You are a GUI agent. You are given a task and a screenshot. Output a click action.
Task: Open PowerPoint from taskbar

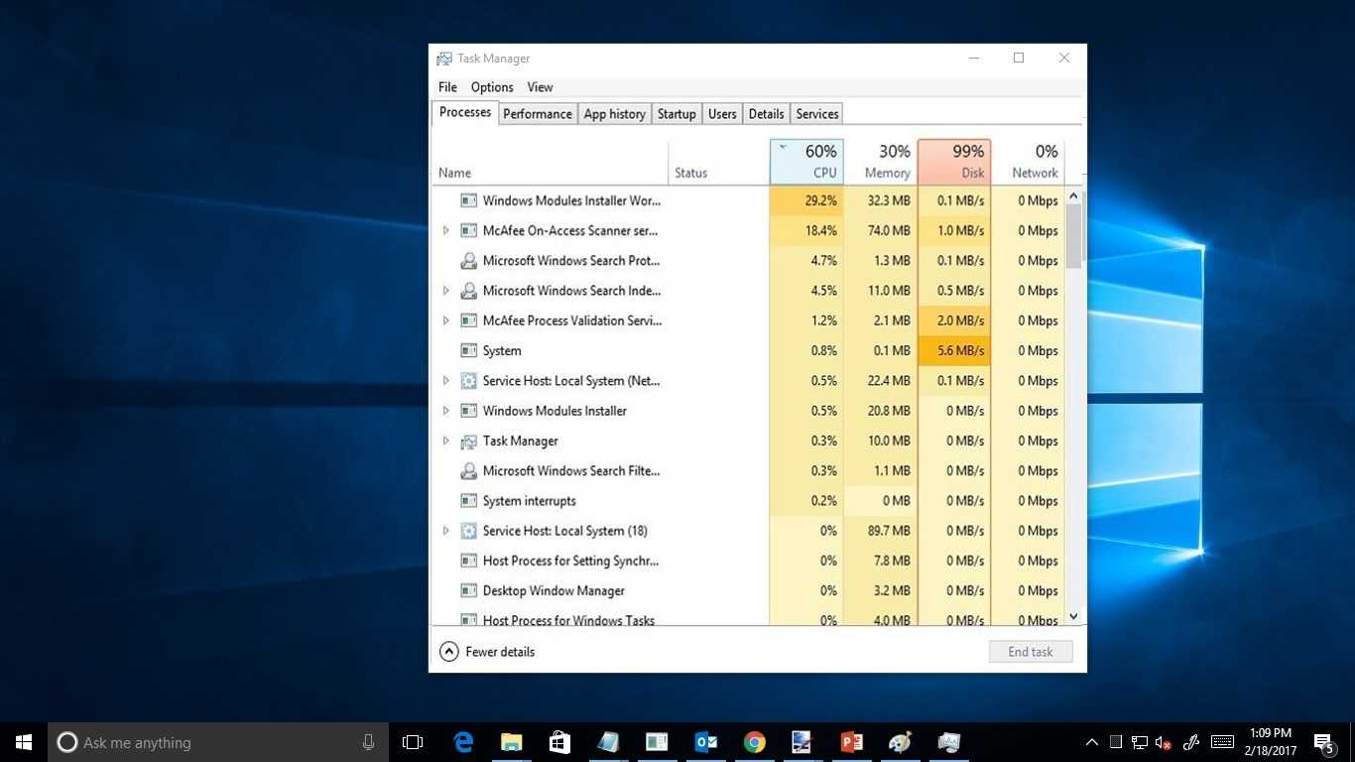(851, 742)
